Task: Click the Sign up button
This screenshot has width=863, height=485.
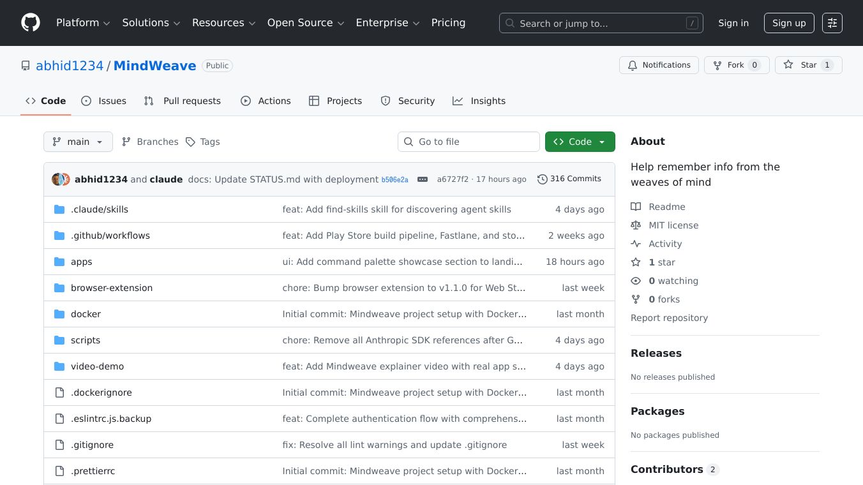Action: coord(788,23)
